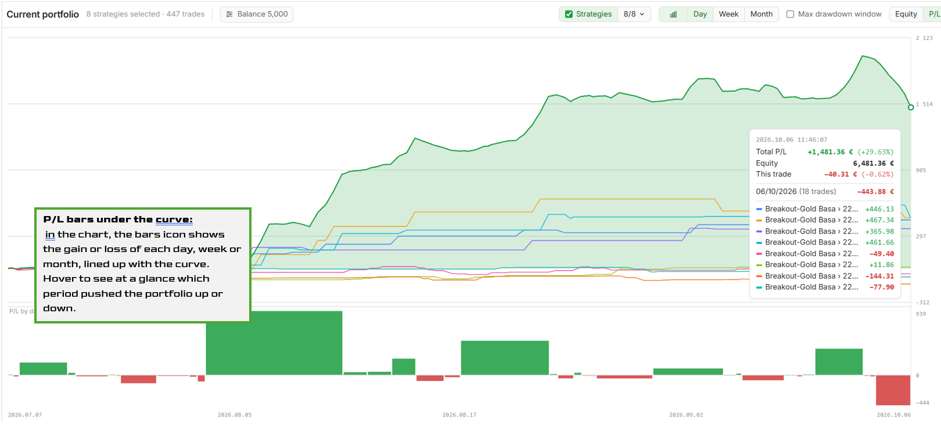Screen dimensions: 941x428
Task: Click the blue swatch of the +446.13 strategy
Action: click(x=759, y=209)
